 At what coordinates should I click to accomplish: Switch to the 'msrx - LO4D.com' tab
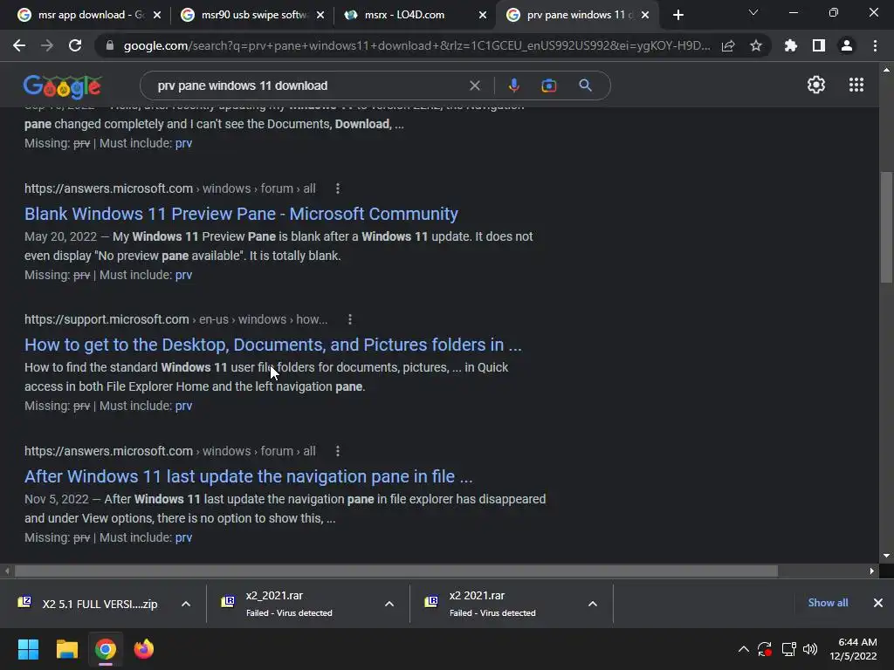tap(415, 15)
